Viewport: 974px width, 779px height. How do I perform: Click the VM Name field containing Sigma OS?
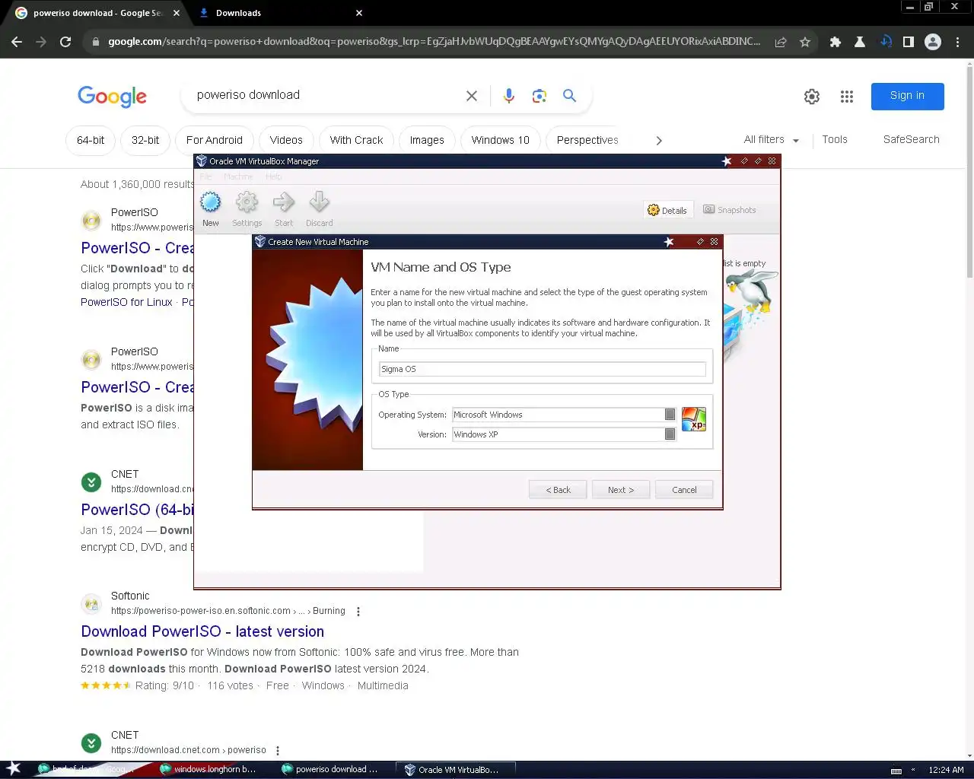pos(543,369)
